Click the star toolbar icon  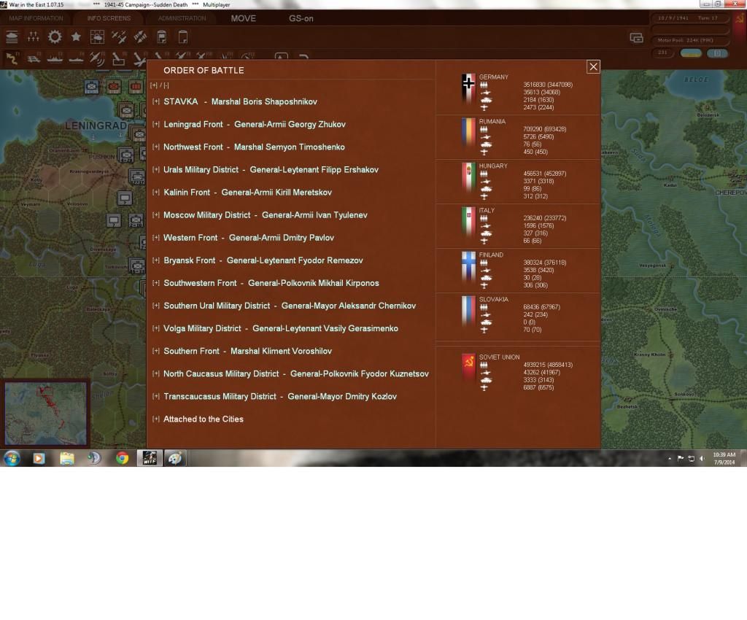coord(76,36)
